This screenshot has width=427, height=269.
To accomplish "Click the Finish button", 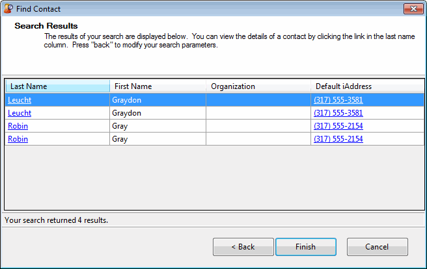I will 305,247.
